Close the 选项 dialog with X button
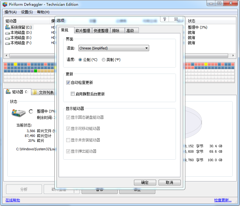Viewport: 240px width, 206px height. pos(176,19)
